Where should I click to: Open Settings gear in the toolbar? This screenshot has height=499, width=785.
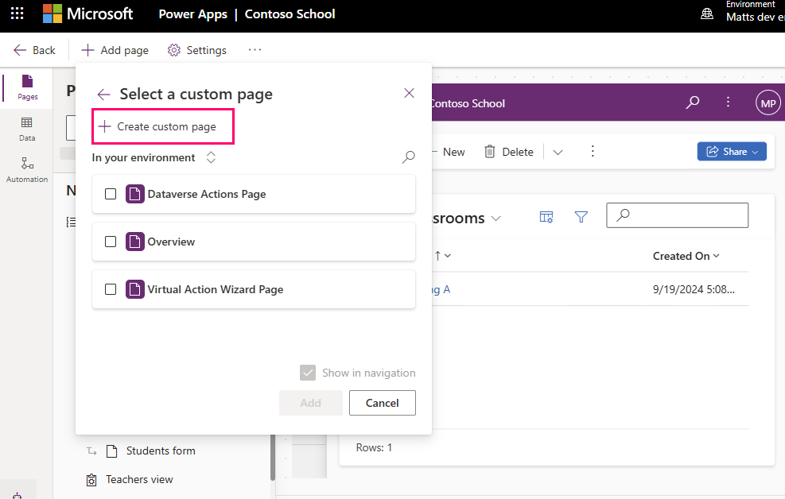click(x=196, y=50)
